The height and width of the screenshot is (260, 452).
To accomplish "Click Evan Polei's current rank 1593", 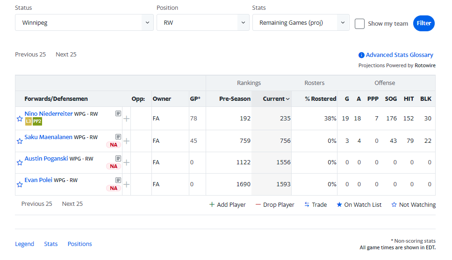I will tap(283, 184).
